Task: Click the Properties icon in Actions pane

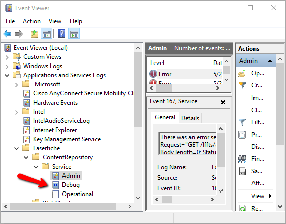Action: (242, 135)
